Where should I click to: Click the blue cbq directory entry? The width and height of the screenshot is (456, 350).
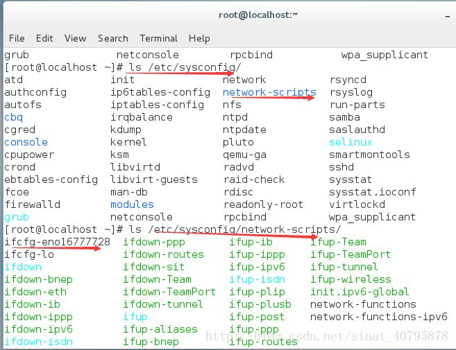pos(14,117)
